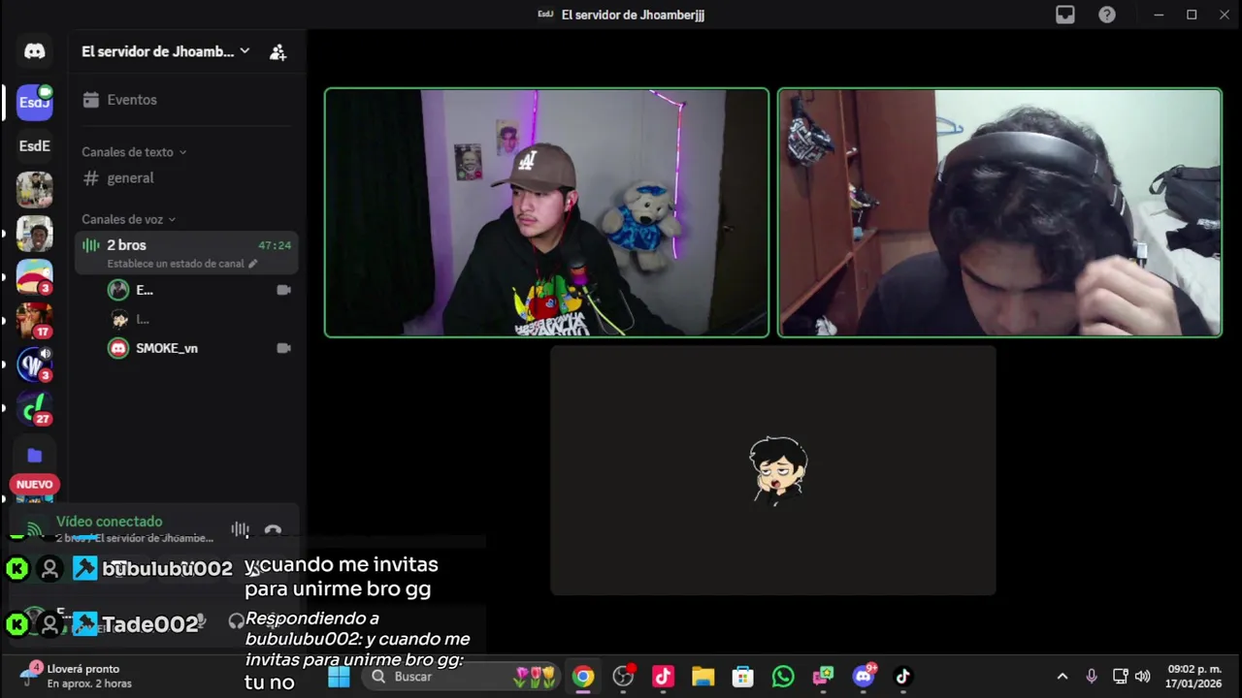
Task: Open the pink-green chat app on taskbar
Action: 823,677
